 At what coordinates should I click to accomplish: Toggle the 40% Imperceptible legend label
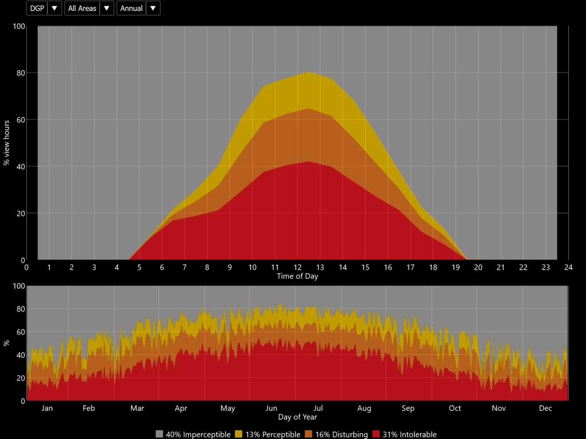click(x=197, y=434)
